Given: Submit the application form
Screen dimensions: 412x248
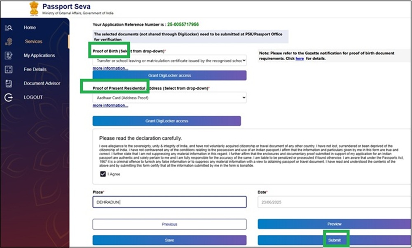Looking at the screenshot, I should pyautogui.click(x=335, y=241).
